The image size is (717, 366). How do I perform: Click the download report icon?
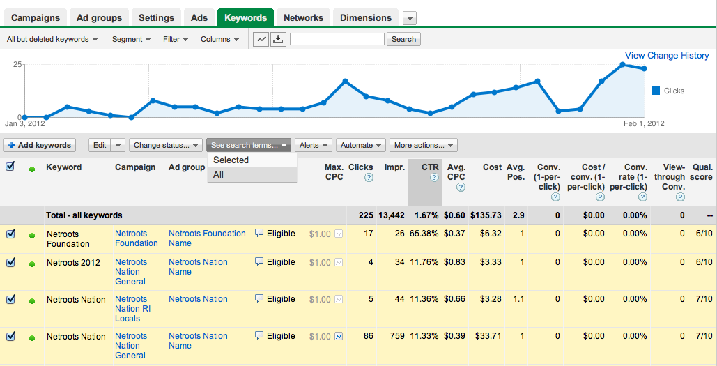pyautogui.click(x=277, y=39)
